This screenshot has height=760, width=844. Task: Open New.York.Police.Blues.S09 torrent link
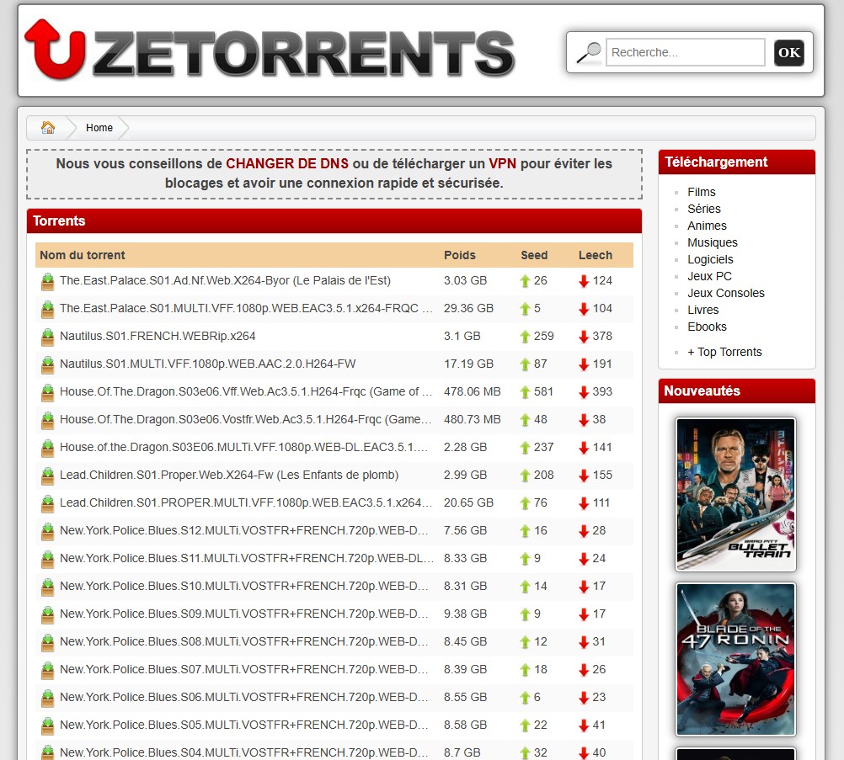coord(243,614)
